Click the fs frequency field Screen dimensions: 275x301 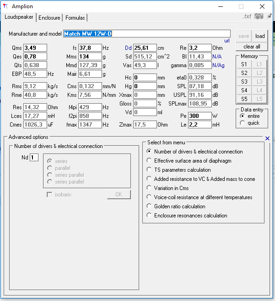(90, 48)
